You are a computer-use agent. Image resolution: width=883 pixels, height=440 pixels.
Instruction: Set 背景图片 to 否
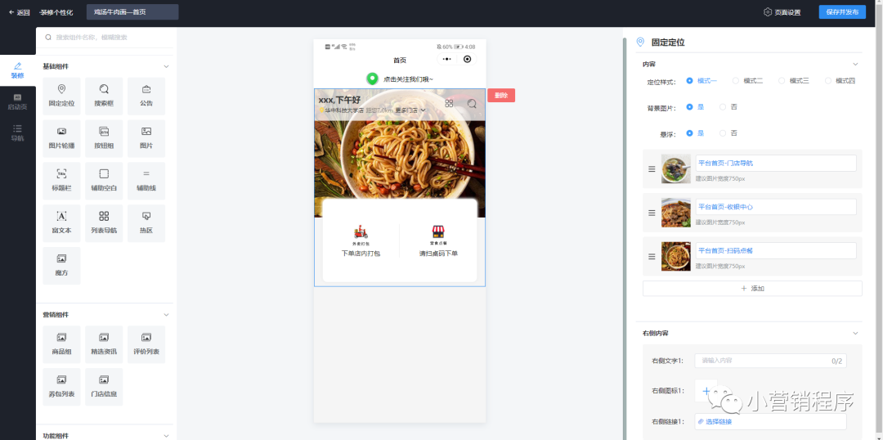[x=728, y=106]
